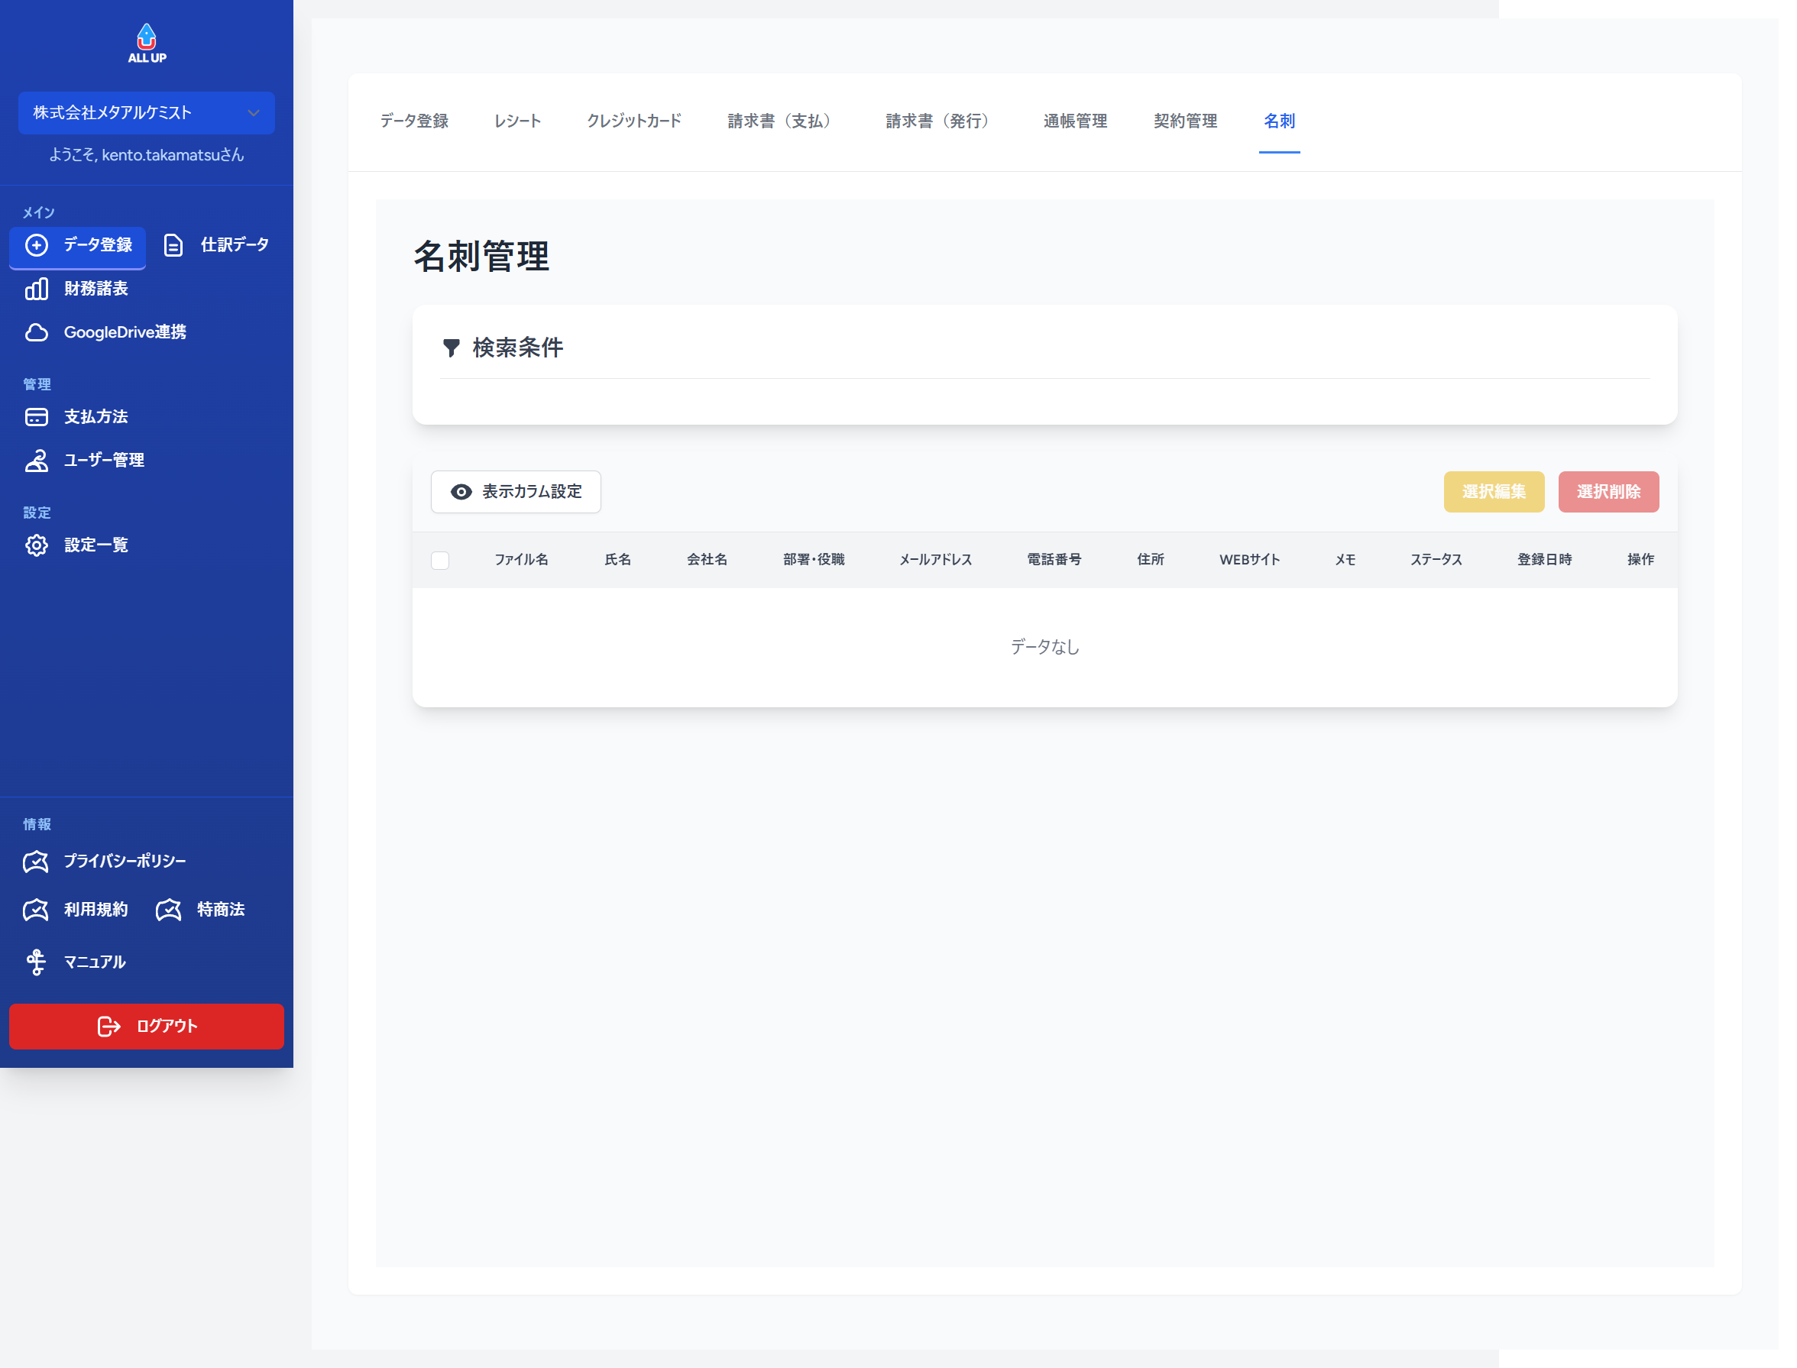Click the 利用規約 badge icon

[36, 910]
